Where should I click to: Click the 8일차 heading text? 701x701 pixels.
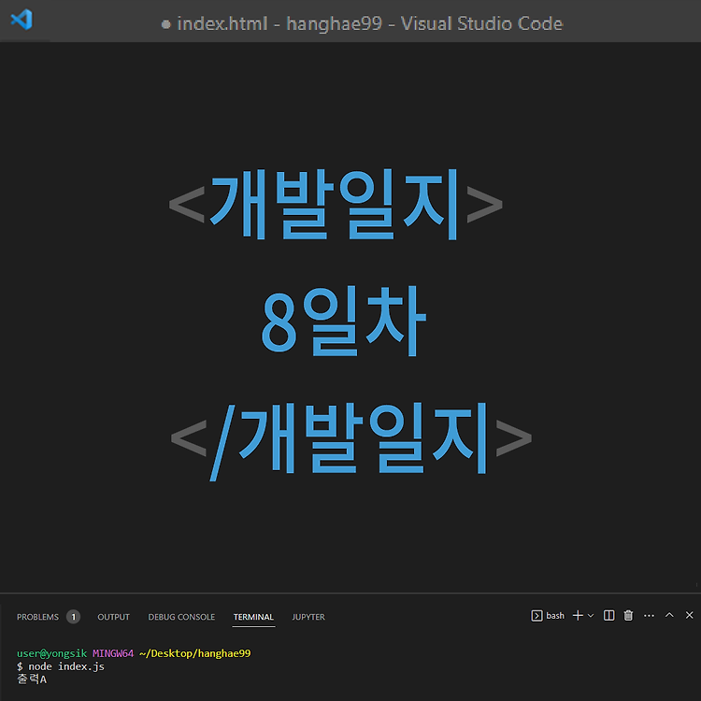point(344,321)
